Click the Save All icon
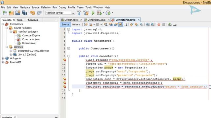This screenshot has width=211, height=118. click(x=24, y=13)
